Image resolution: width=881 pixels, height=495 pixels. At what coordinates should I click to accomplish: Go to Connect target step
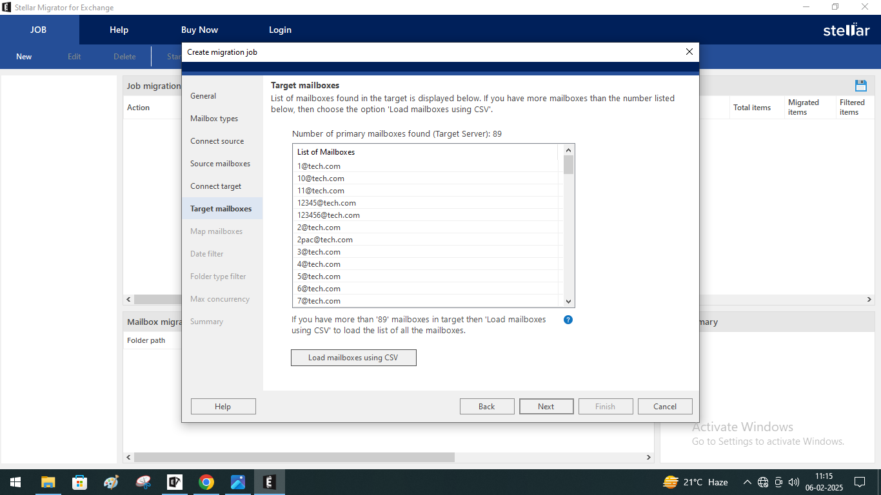[216, 186]
